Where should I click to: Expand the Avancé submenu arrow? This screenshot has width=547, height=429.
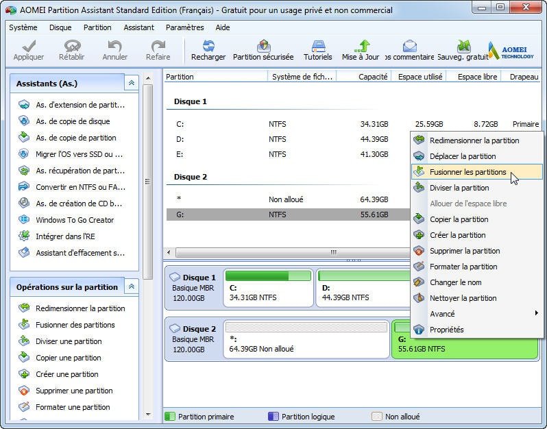point(537,313)
